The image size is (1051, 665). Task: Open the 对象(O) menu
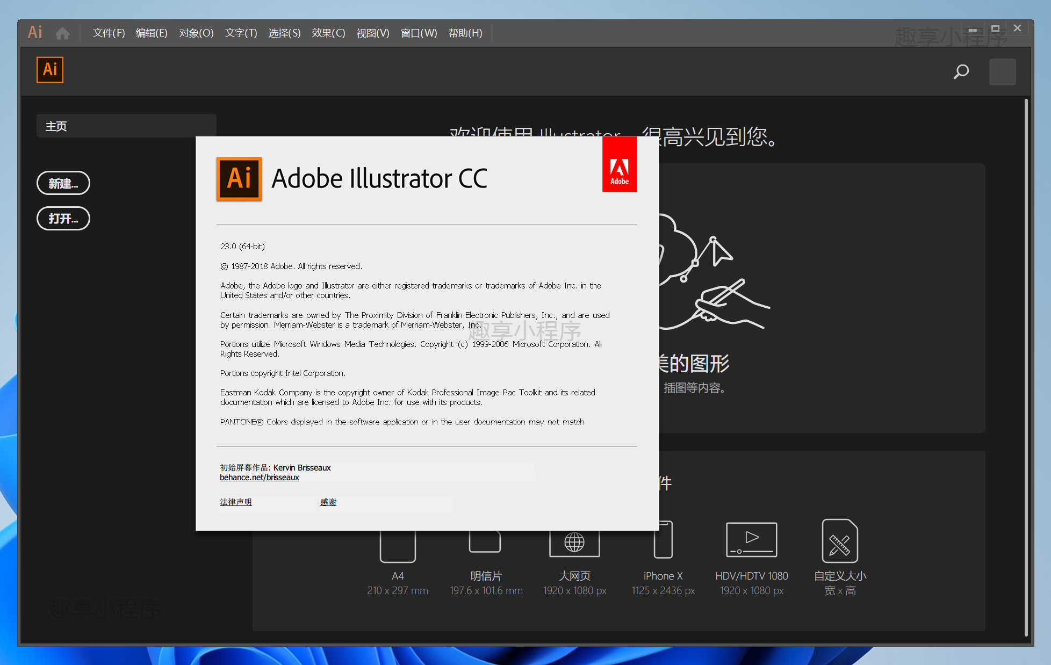click(196, 33)
